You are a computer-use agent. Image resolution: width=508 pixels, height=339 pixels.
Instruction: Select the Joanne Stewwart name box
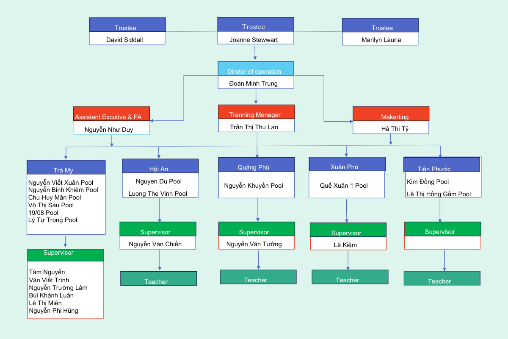click(x=255, y=39)
